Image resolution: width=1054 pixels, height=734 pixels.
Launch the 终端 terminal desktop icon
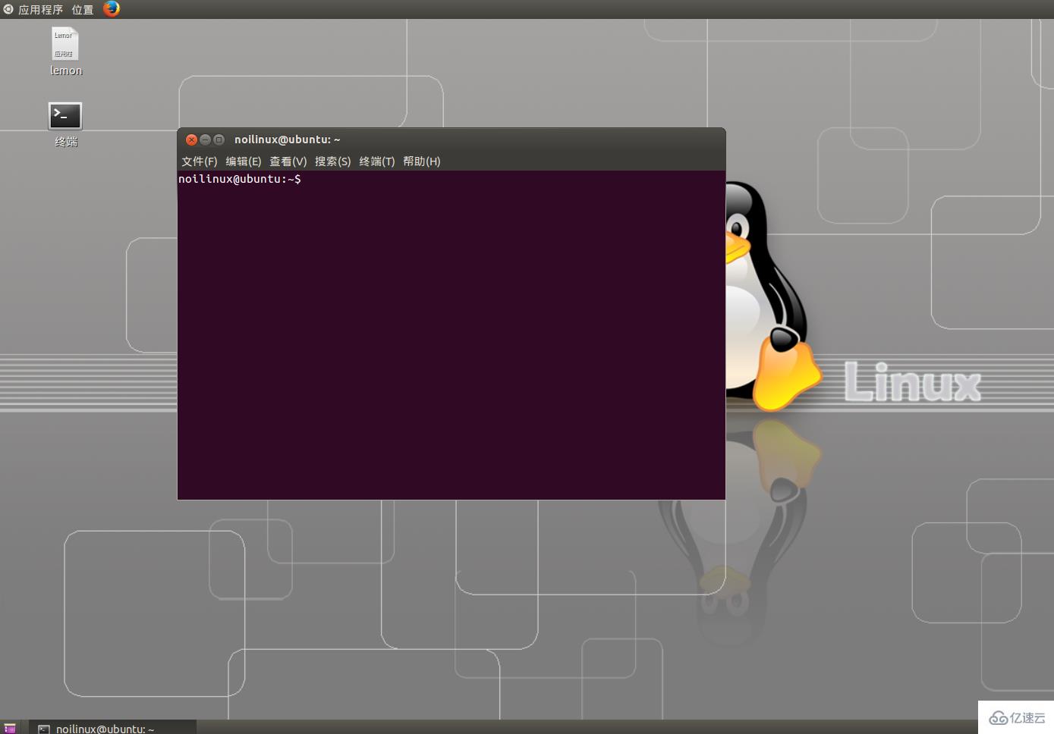65,125
